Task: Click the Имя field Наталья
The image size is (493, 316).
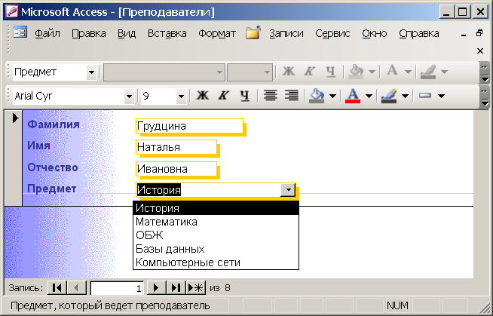Action: (176, 147)
